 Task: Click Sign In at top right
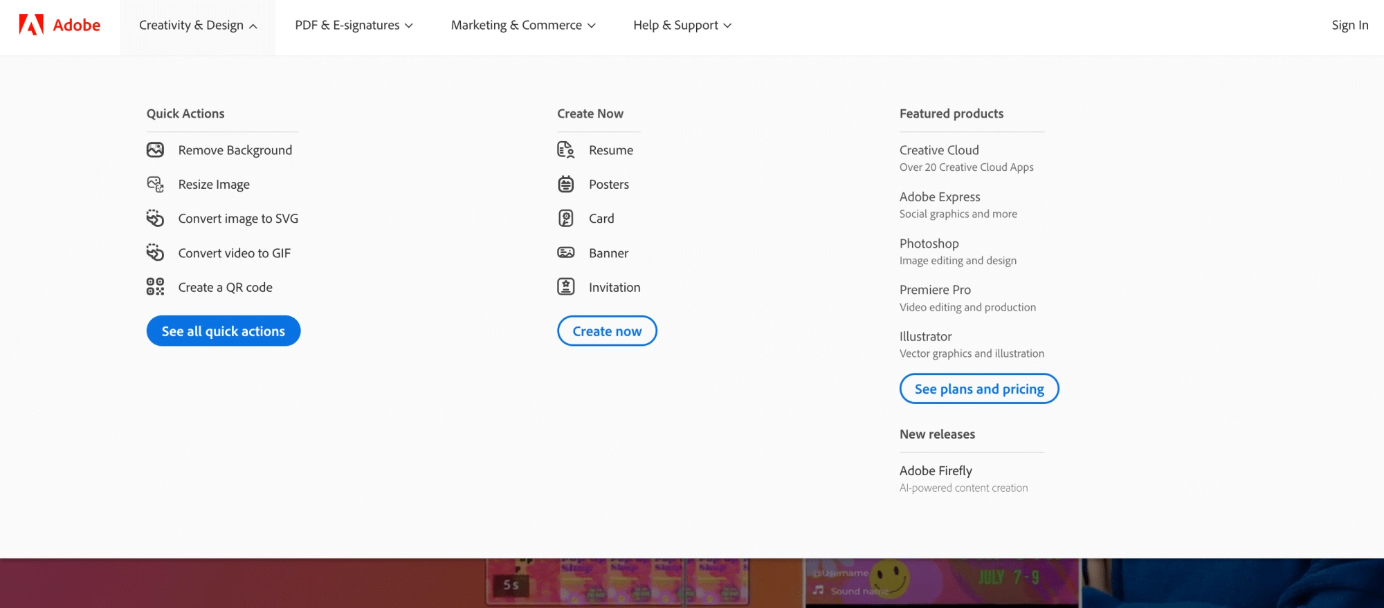(1350, 26)
